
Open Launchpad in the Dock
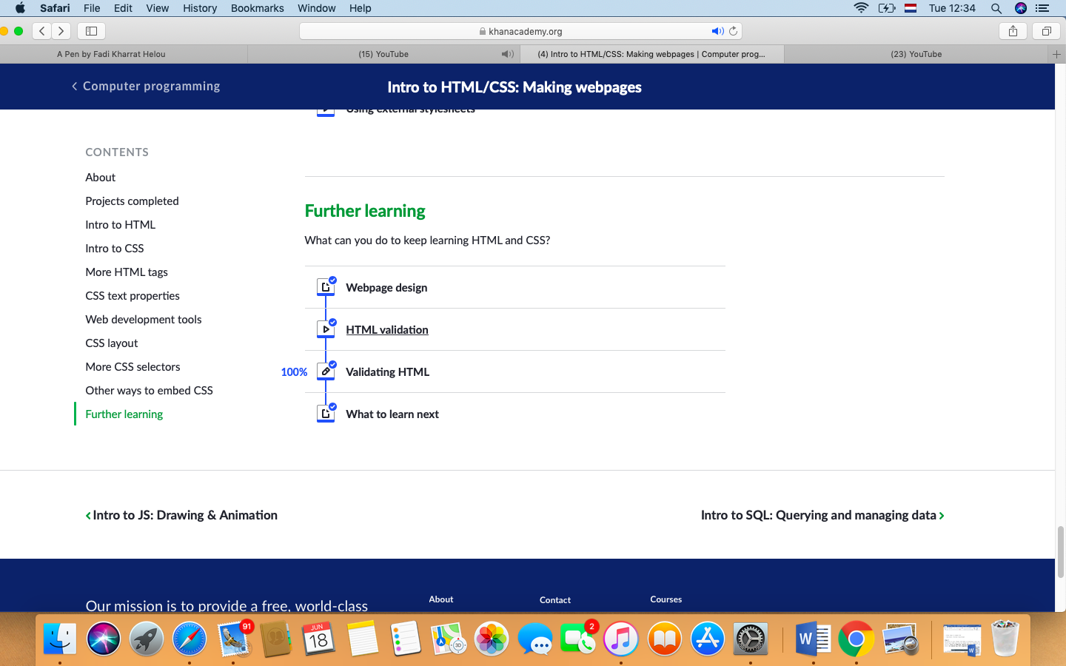[x=147, y=639]
